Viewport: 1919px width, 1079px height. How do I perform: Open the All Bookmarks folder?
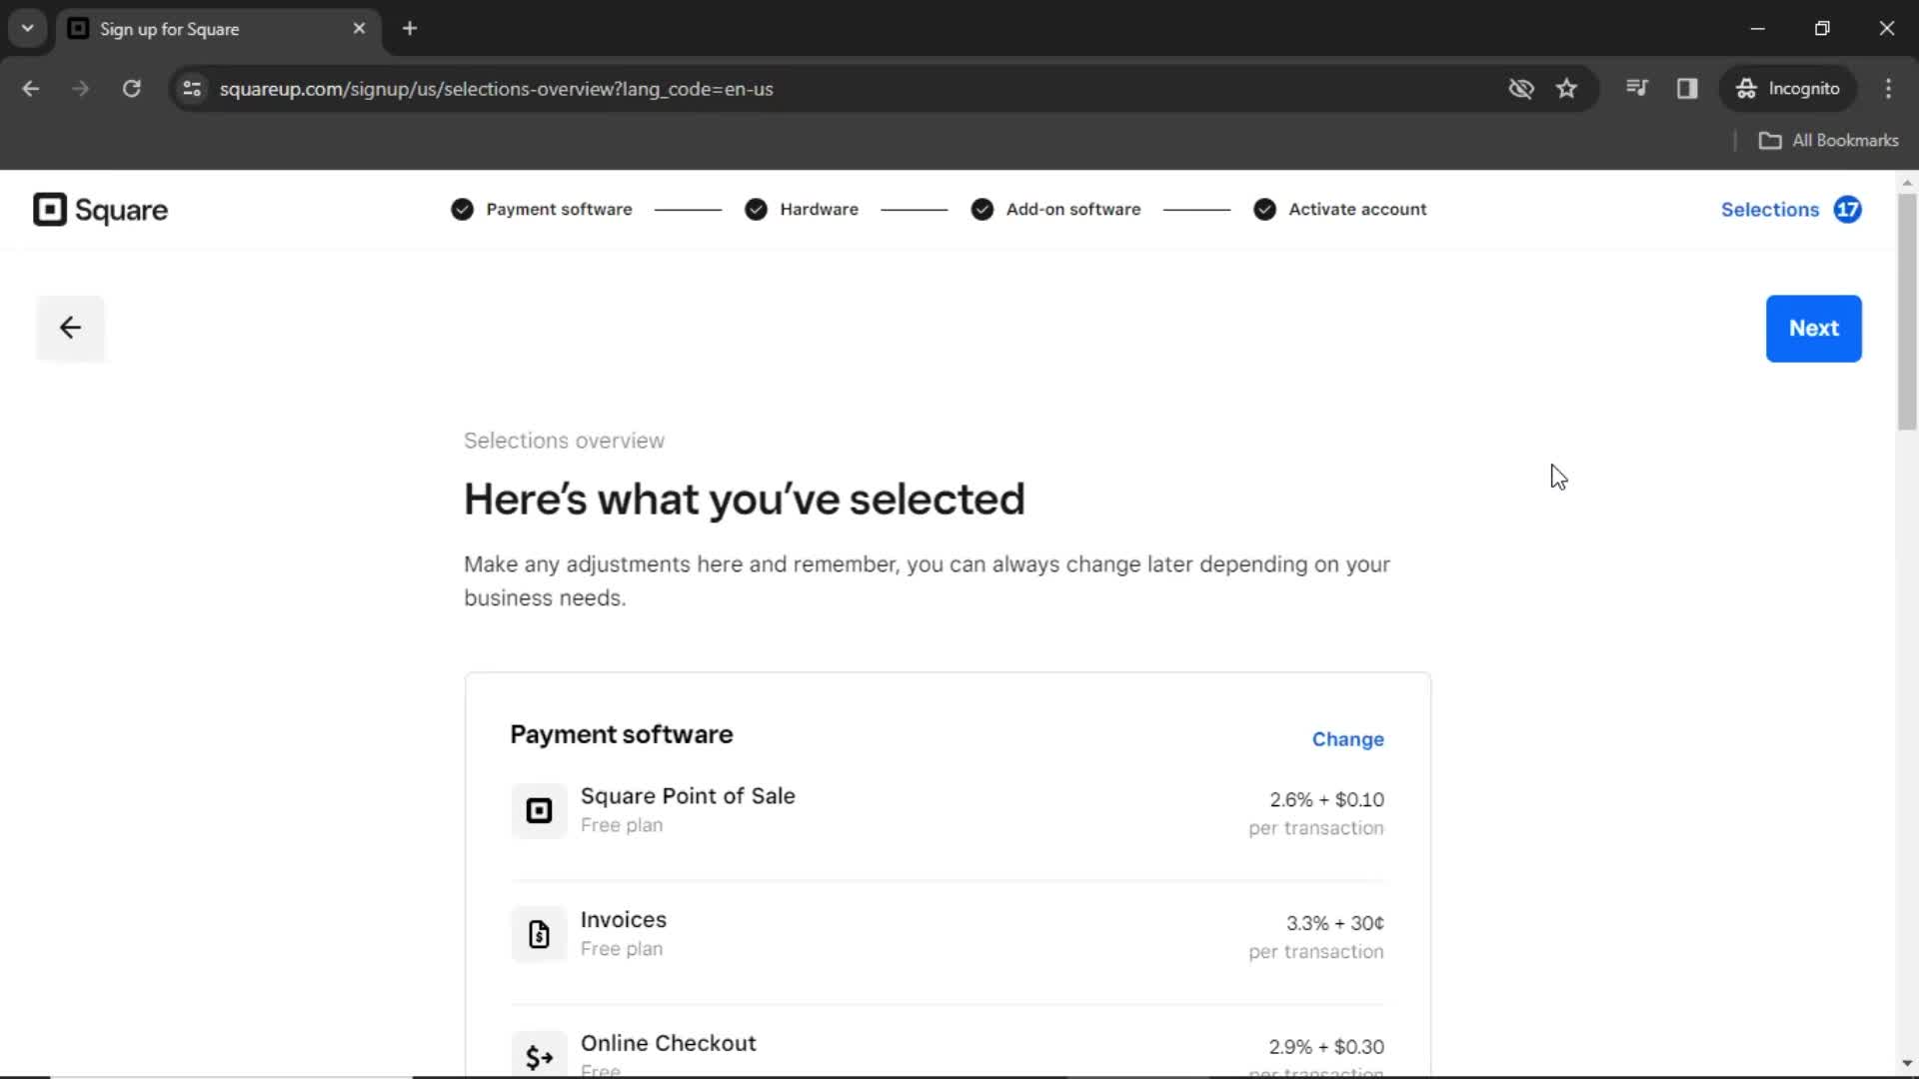(x=1828, y=141)
